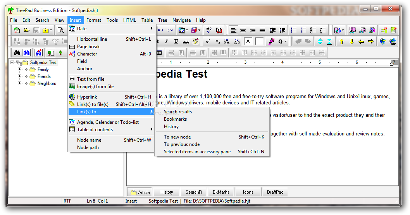Click the font color A swatch

(248, 42)
